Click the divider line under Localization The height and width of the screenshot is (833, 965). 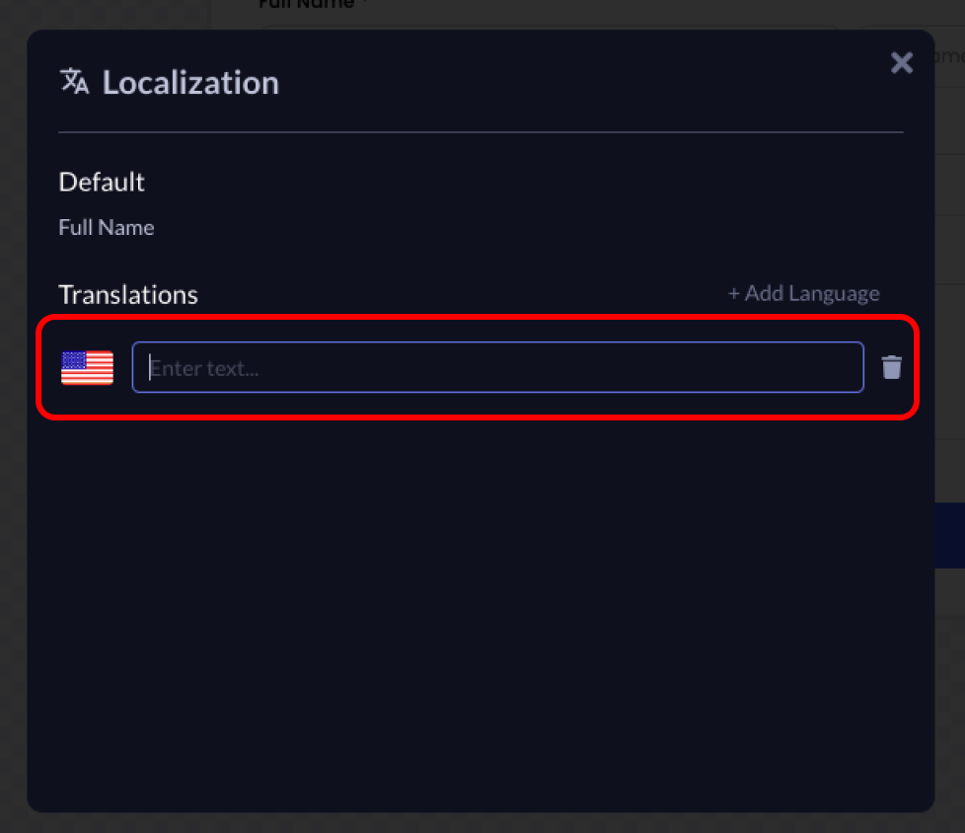pyautogui.click(x=481, y=131)
